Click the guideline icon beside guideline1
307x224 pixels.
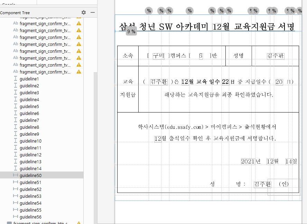point(16,79)
